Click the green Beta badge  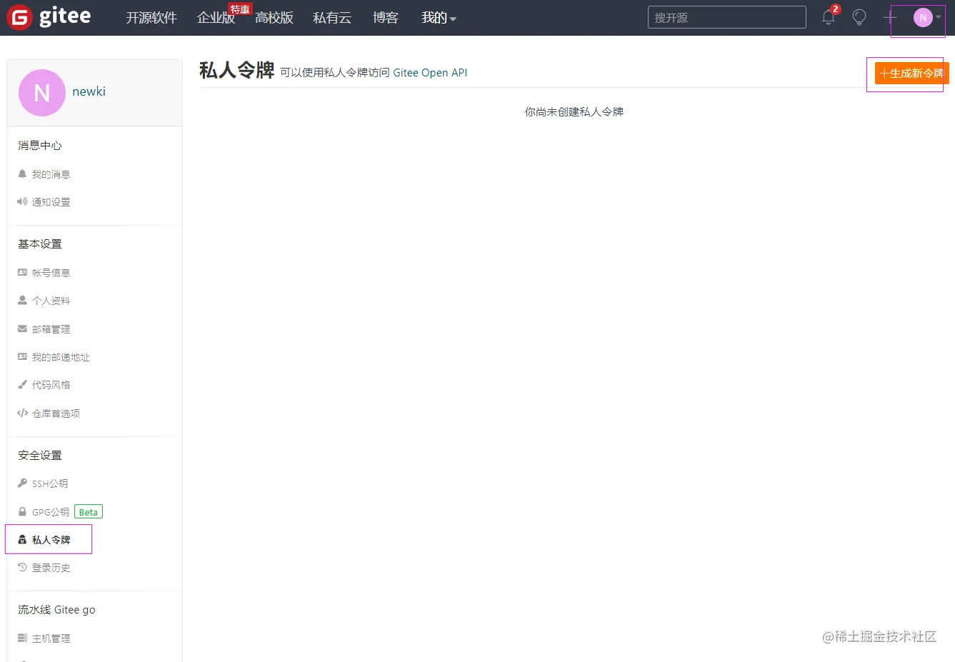tap(89, 512)
